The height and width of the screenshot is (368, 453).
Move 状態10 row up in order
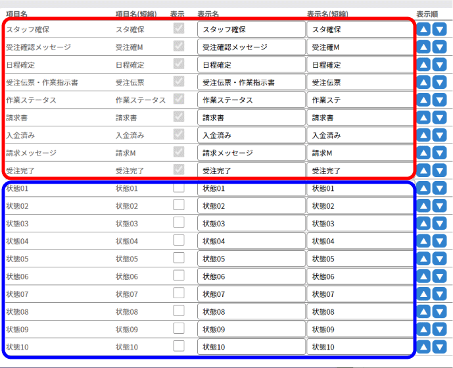(x=424, y=347)
